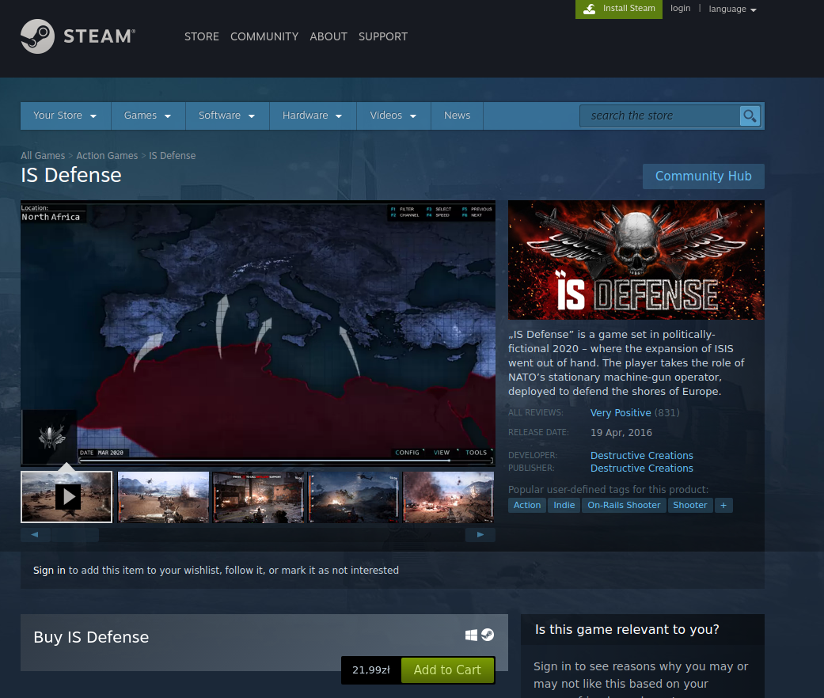Click the Destructive Creations developer link
This screenshot has width=824, height=698.
641,455
